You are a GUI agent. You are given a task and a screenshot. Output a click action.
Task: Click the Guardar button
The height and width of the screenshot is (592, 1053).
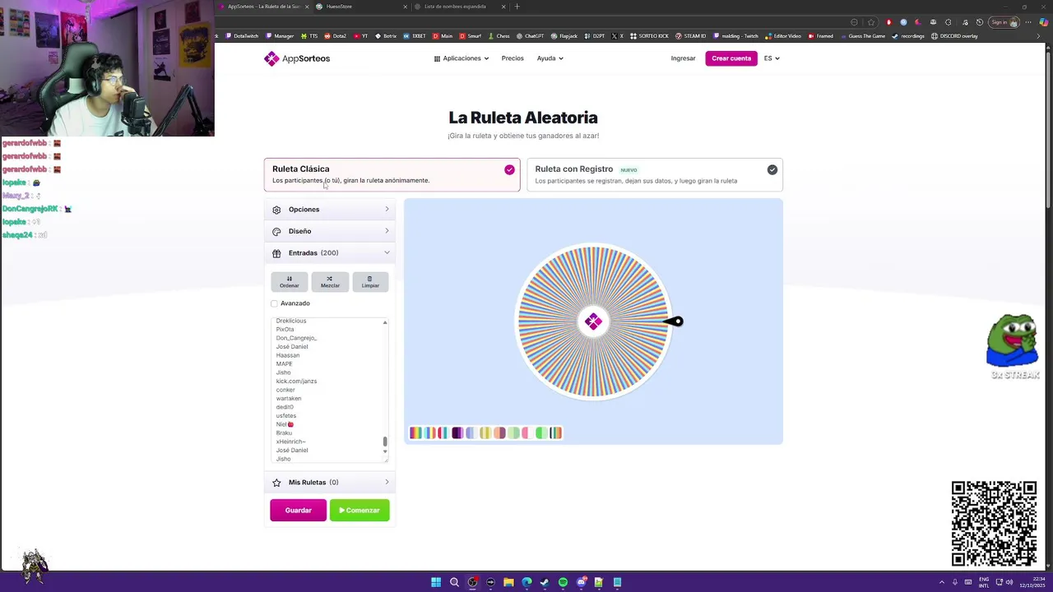pos(298,511)
